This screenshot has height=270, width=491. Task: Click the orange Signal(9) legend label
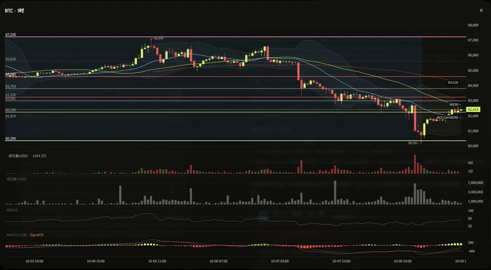[x=37, y=235]
